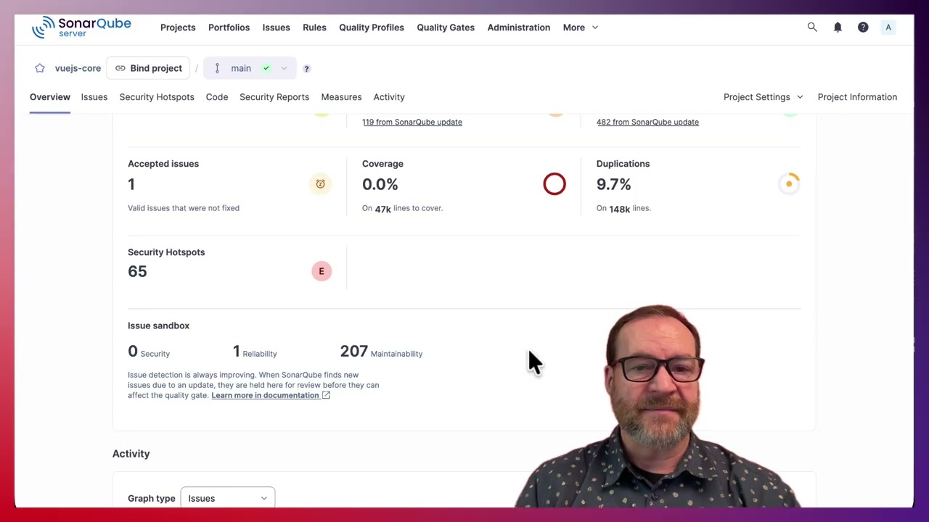This screenshot has height=522, width=929.
Task: Click 'Valid issues that were not fixed' text
Action: 184,208
